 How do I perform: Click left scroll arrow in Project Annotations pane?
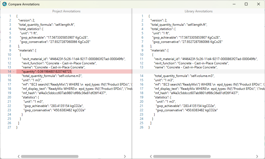click(x=19, y=156)
